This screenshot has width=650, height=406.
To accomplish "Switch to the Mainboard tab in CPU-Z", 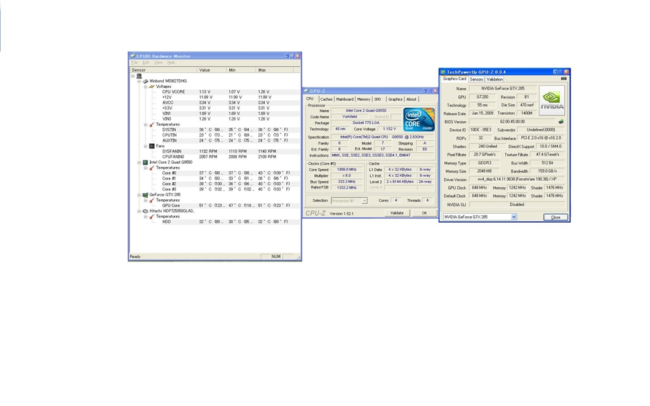I will coord(345,100).
